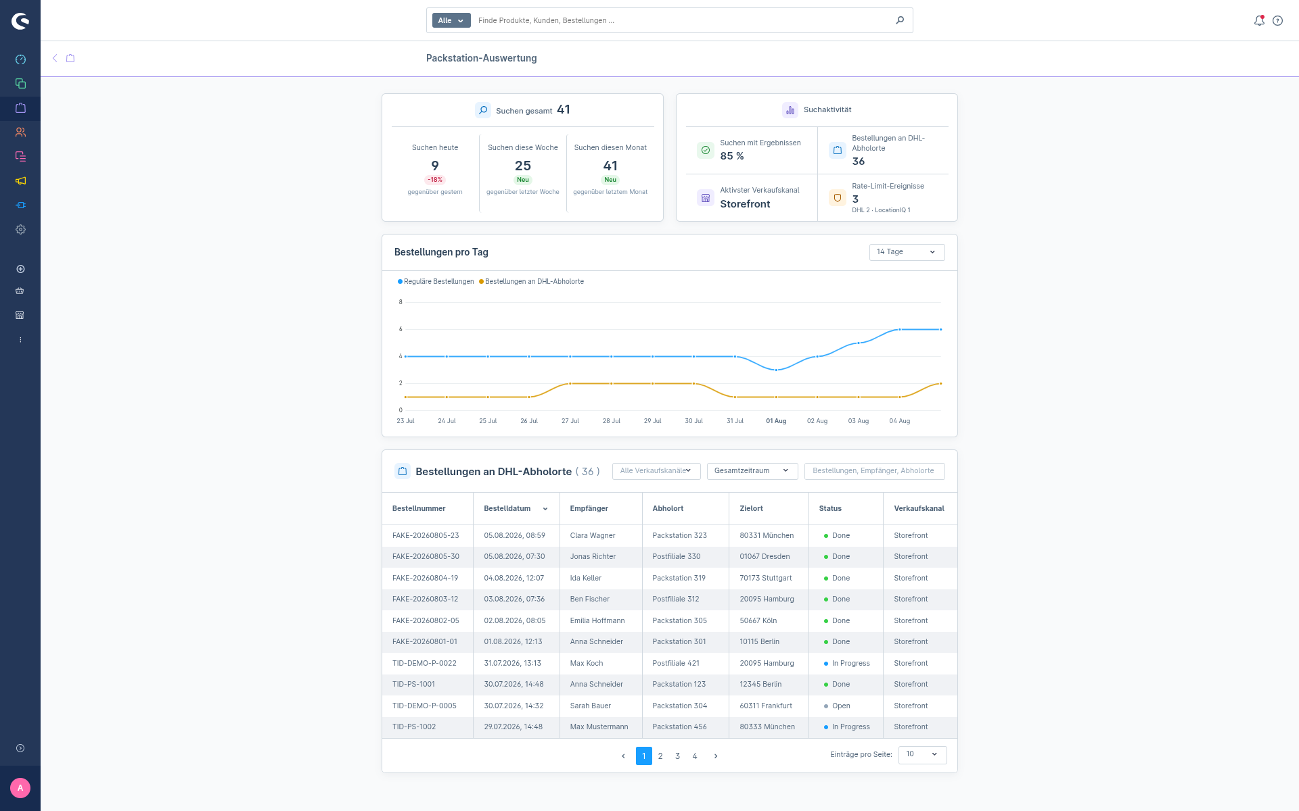Open the Marketing megaphone sidebar icon
The image size is (1299, 811).
pos(20,181)
